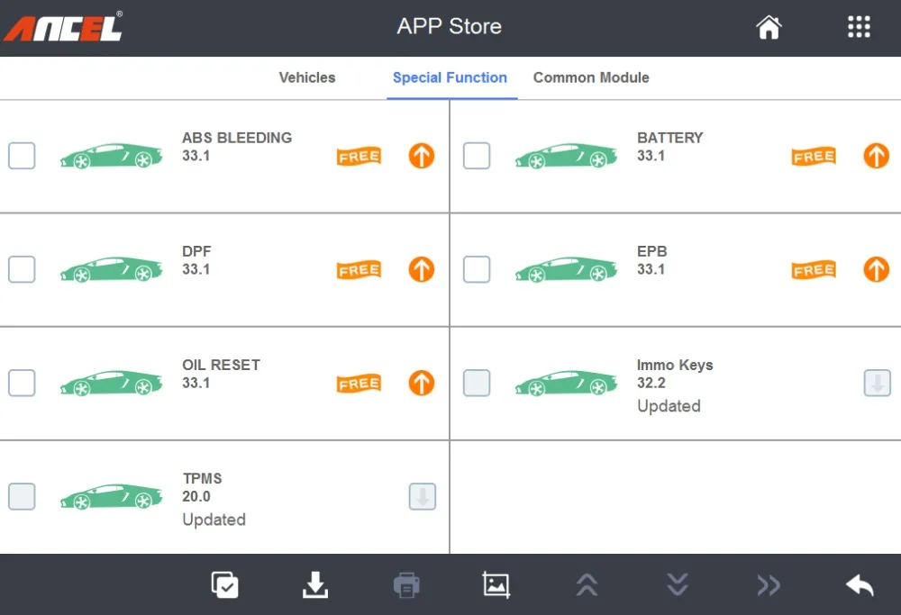Screen dimensions: 901x615
Task: Click the download icon in bottom bar
Action: 314,585
